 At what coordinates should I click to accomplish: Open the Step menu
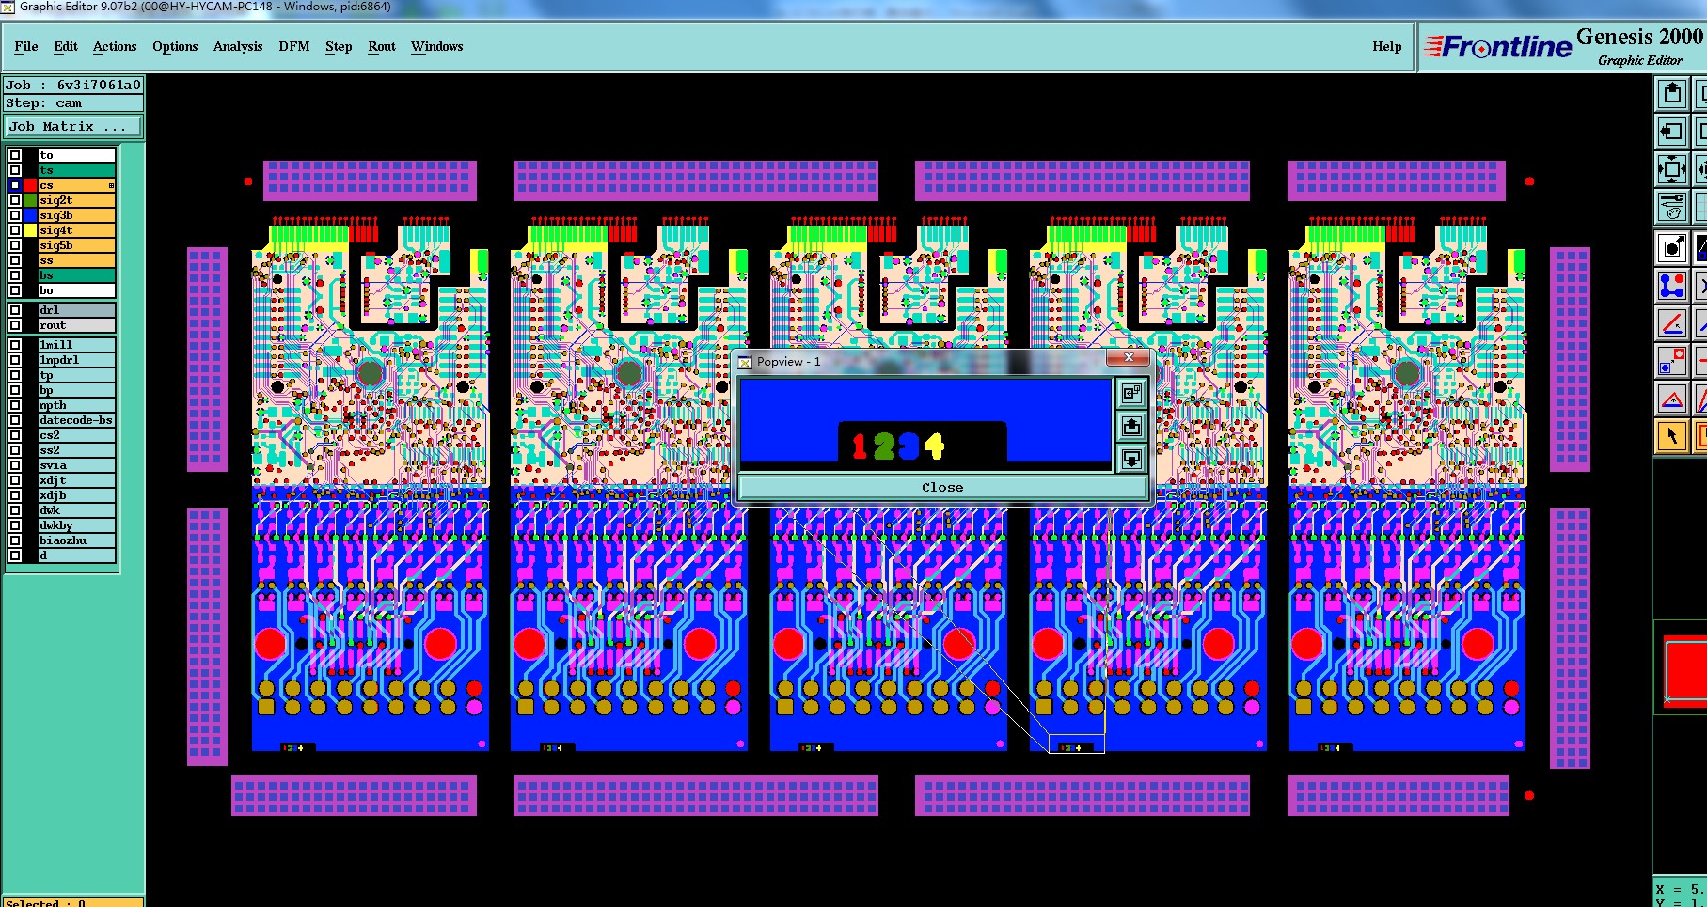coord(339,46)
